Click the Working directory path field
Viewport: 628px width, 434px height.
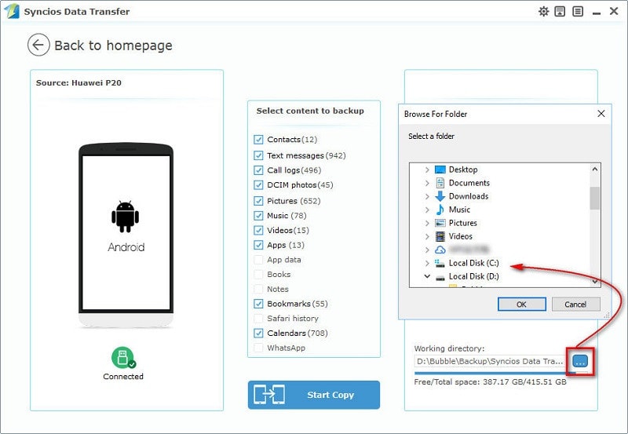490,361
